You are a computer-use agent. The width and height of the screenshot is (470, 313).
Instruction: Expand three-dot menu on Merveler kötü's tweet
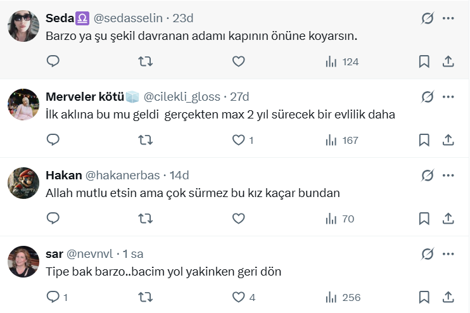tap(448, 97)
